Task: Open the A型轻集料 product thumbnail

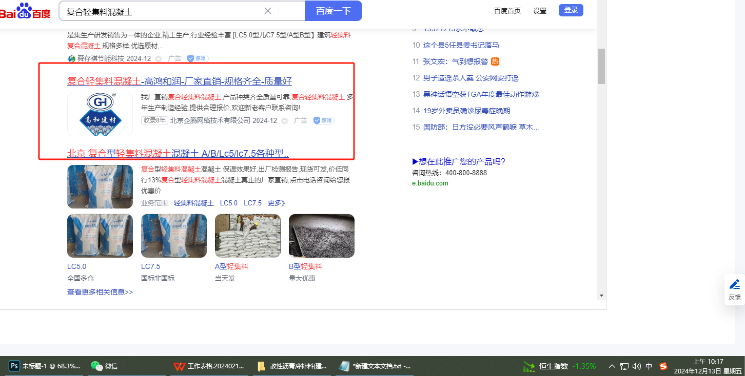Action: pyautogui.click(x=248, y=236)
